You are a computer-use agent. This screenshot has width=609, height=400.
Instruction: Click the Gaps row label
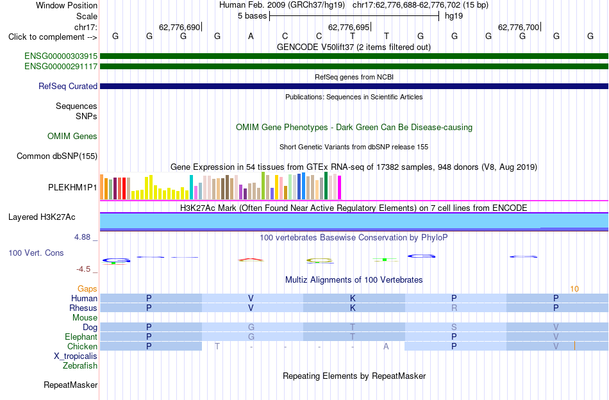pyautogui.click(x=87, y=288)
